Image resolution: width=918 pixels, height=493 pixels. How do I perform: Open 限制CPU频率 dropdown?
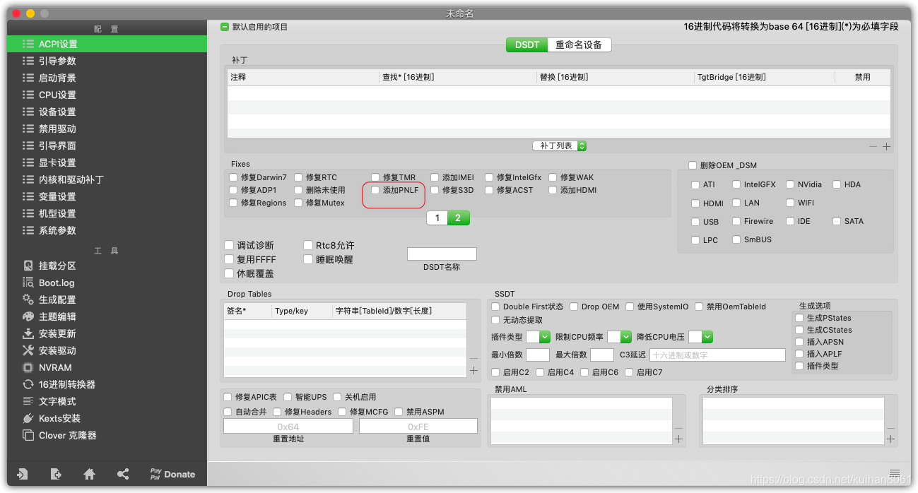pyautogui.click(x=619, y=337)
